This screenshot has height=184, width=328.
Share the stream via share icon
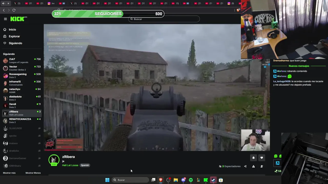[245, 166]
